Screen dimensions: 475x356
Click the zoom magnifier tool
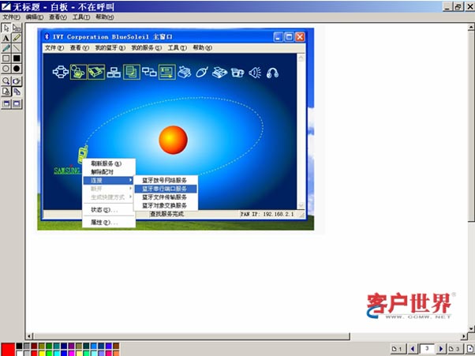6,81
